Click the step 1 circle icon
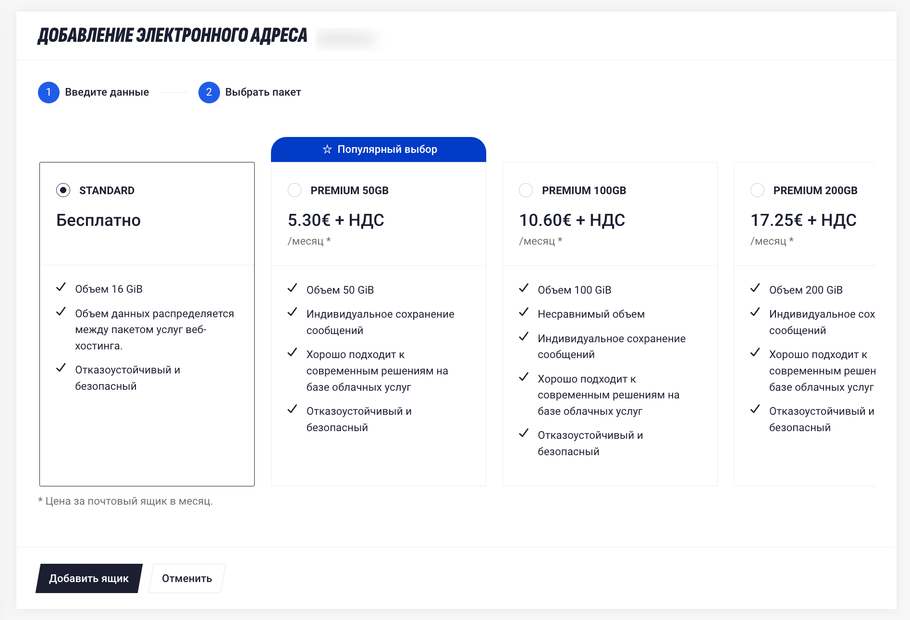 [x=49, y=92]
